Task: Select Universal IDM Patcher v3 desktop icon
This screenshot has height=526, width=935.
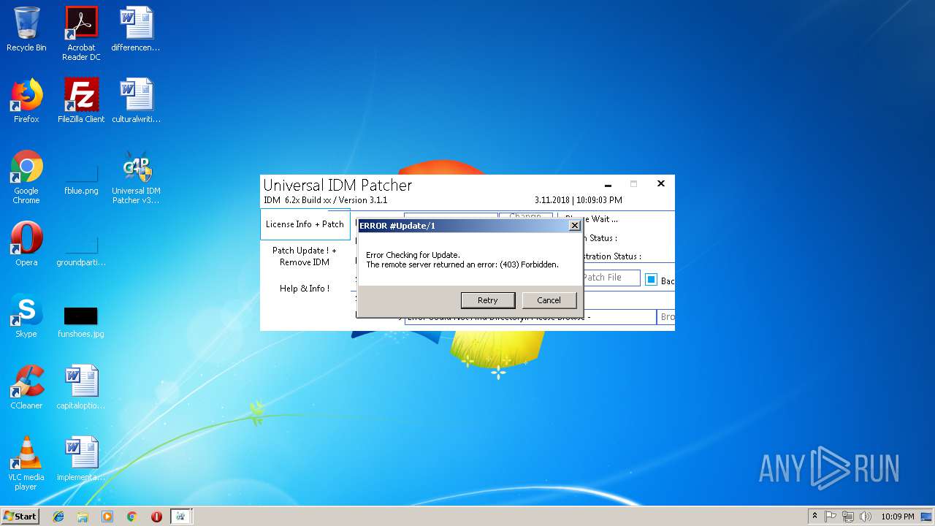Action: [x=136, y=178]
